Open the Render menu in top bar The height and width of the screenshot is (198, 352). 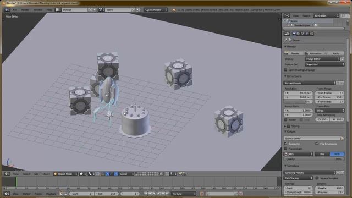[25, 10]
